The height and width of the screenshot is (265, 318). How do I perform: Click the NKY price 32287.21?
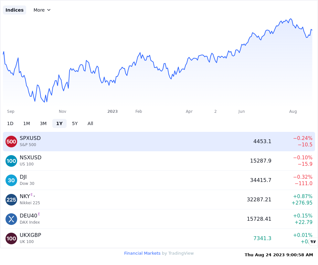point(259,199)
